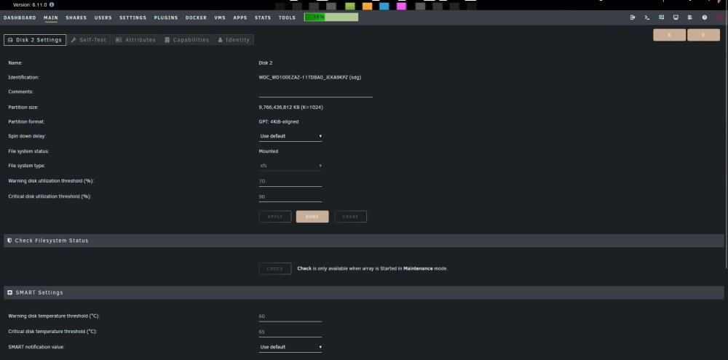Image resolution: width=728 pixels, height=360 pixels.
Task: Click the 'Disk 2' name value
Action: 266,63
